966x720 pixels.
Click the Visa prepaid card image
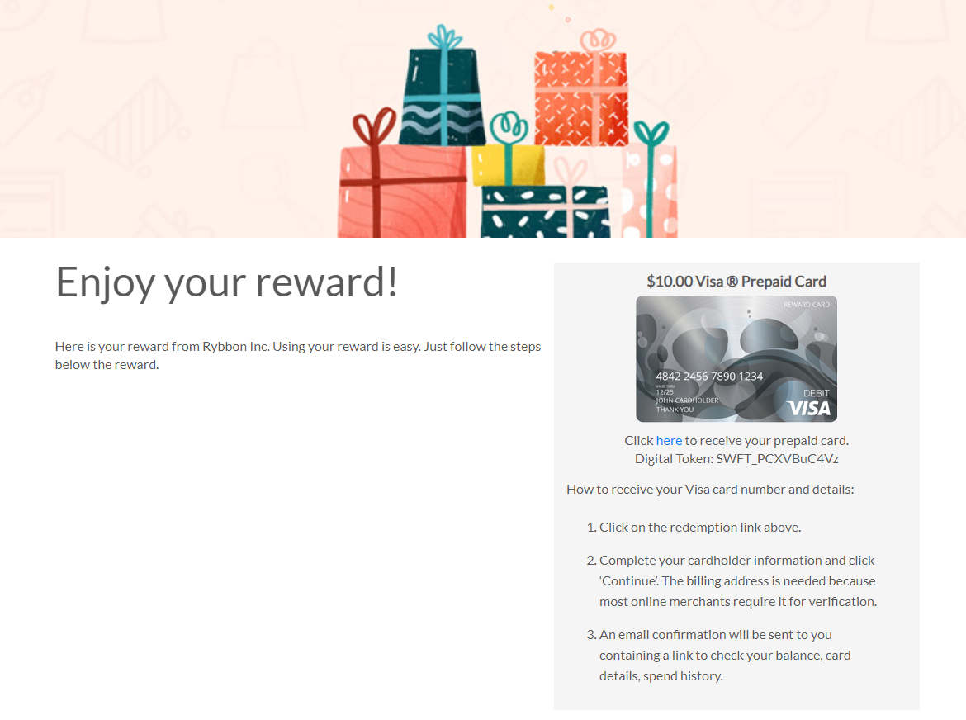click(736, 358)
